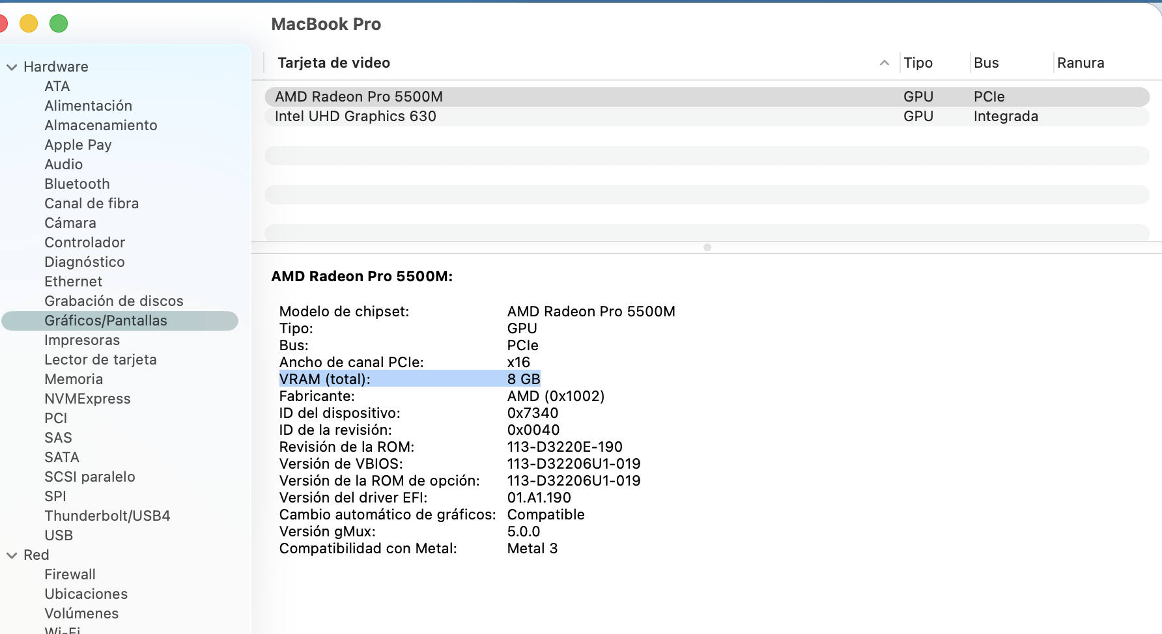1162x634 pixels.
Task: Open the Apple Pay entry
Action: click(78, 145)
